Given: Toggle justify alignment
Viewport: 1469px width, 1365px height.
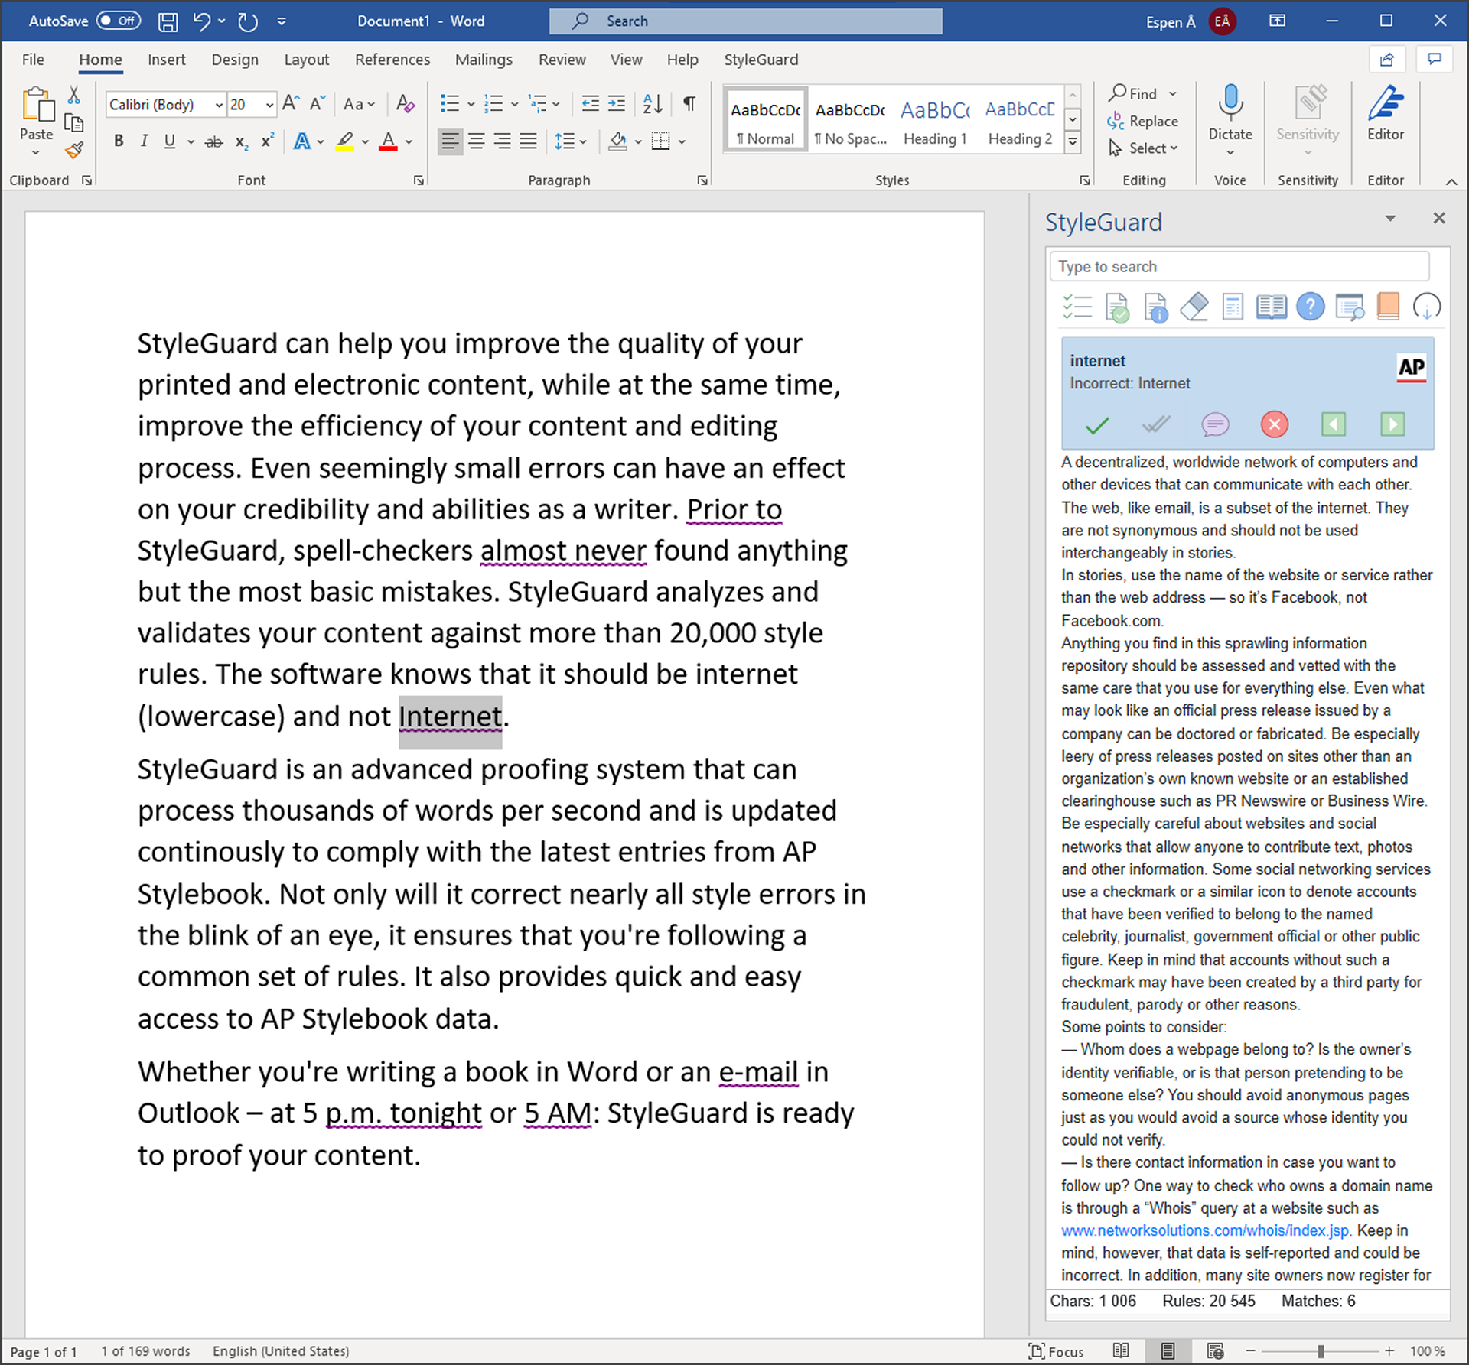Looking at the screenshot, I should tap(528, 141).
